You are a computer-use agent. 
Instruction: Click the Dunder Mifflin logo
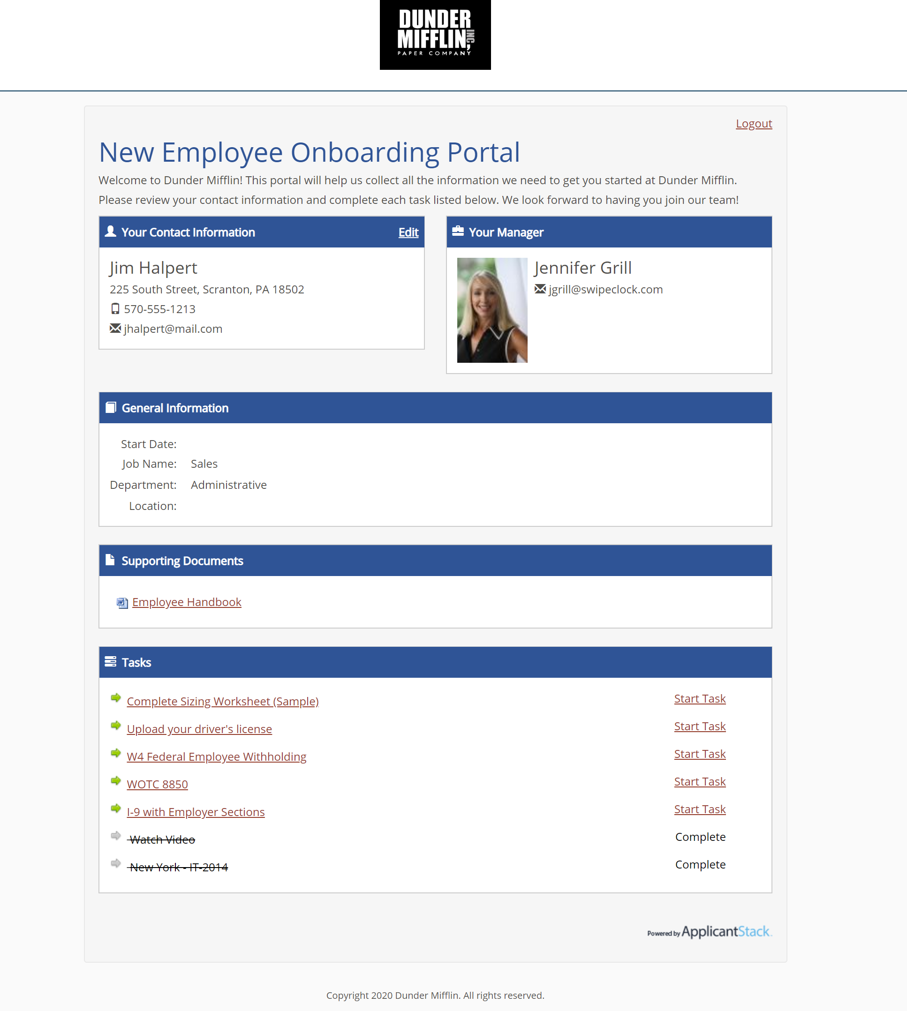435,35
